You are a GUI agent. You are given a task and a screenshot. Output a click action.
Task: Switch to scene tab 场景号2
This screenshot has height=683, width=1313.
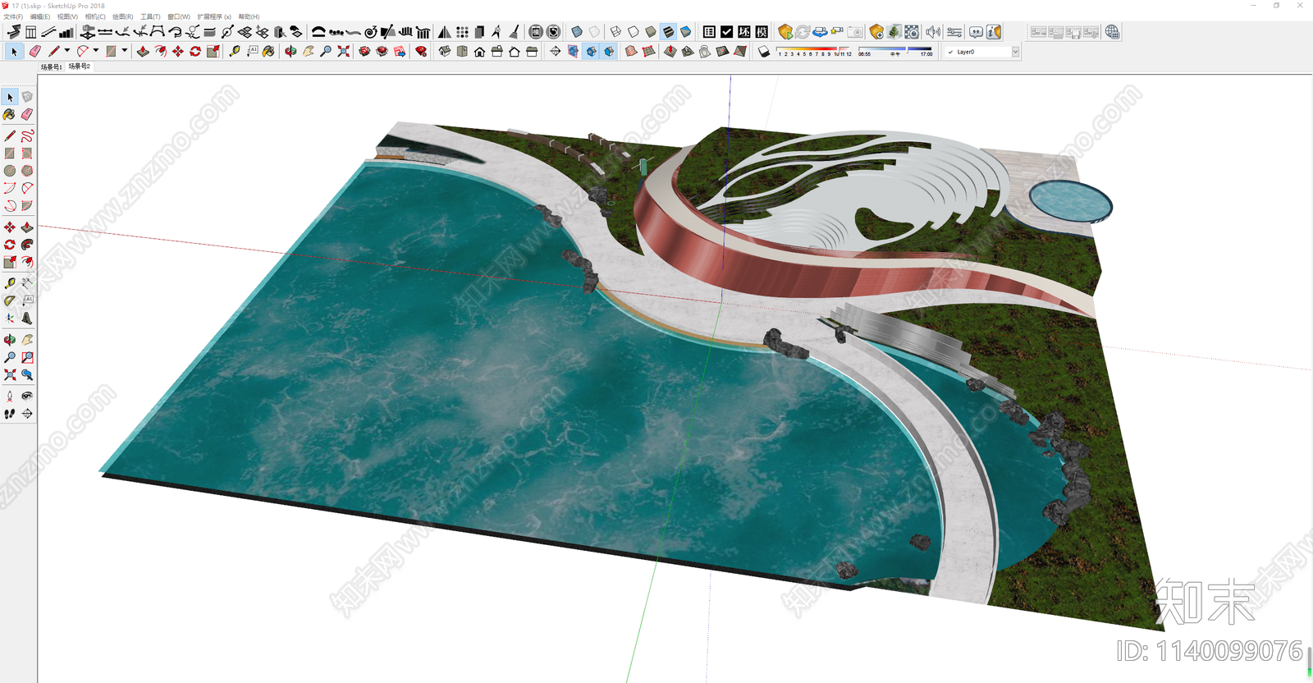click(x=79, y=66)
